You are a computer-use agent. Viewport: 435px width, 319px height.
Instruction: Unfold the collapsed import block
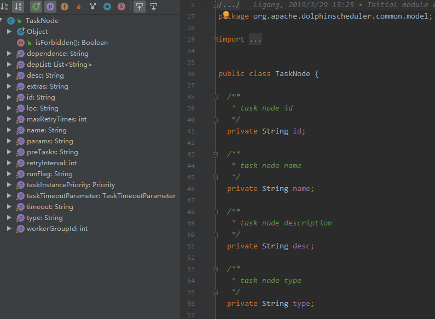tap(215, 39)
